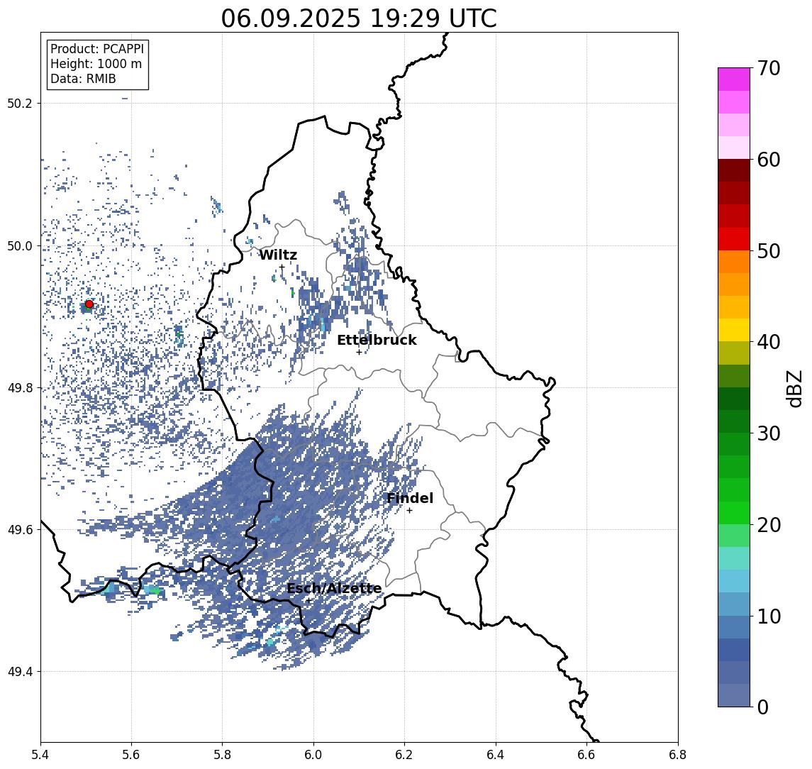Click the plus marker below Findel

click(x=409, y=511)
